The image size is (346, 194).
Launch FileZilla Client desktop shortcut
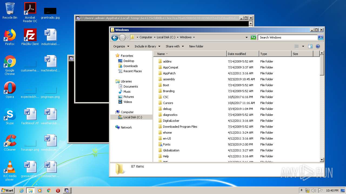point(30,37)
